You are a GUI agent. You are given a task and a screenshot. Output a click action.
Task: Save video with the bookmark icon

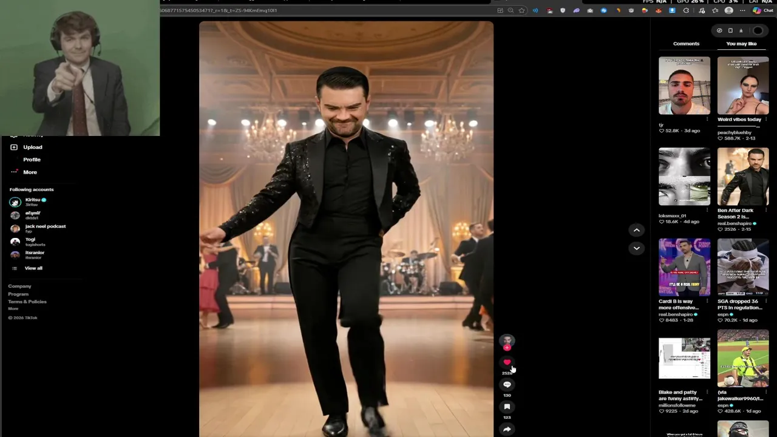coord(507,407)
